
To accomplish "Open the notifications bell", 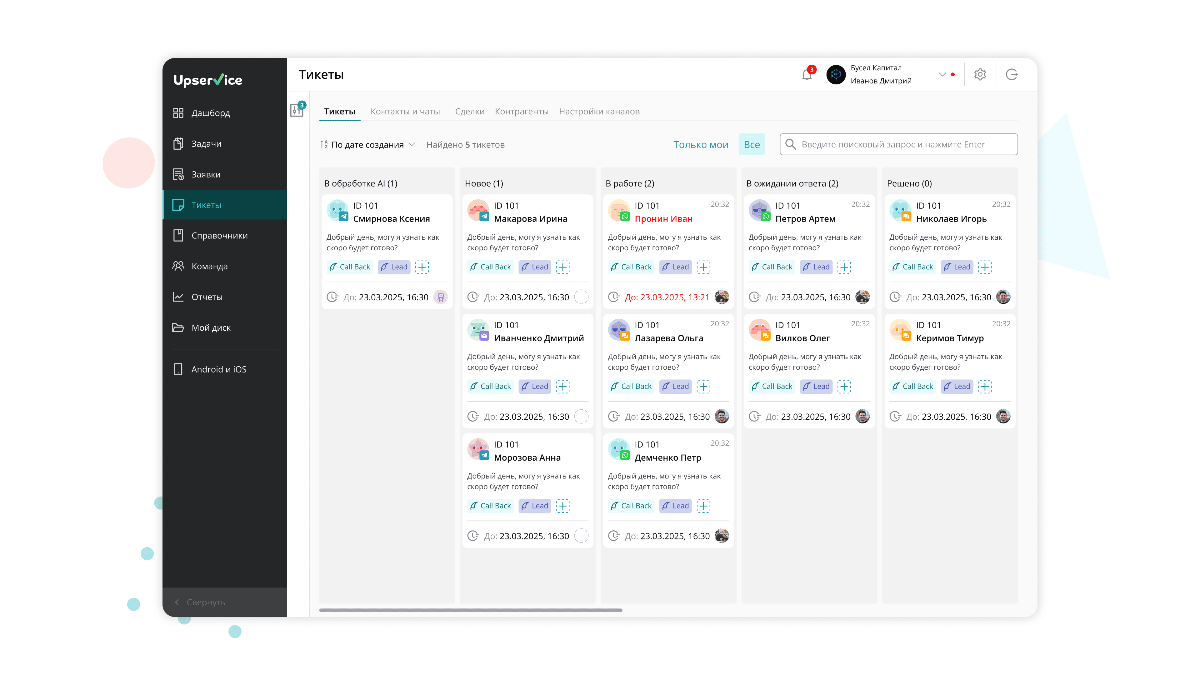I will click(807, 75).
